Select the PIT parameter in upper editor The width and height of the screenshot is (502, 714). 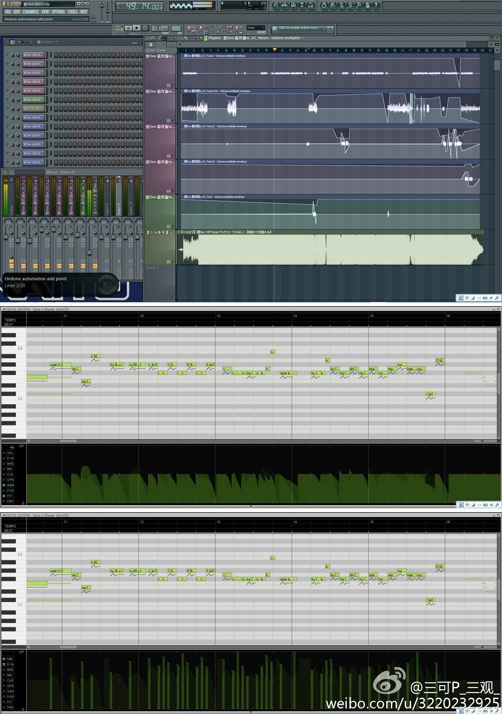pos(10,496)
